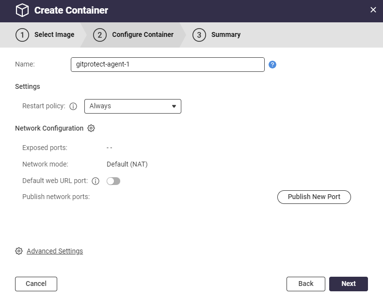Open the Advanced Settings link

55,251
